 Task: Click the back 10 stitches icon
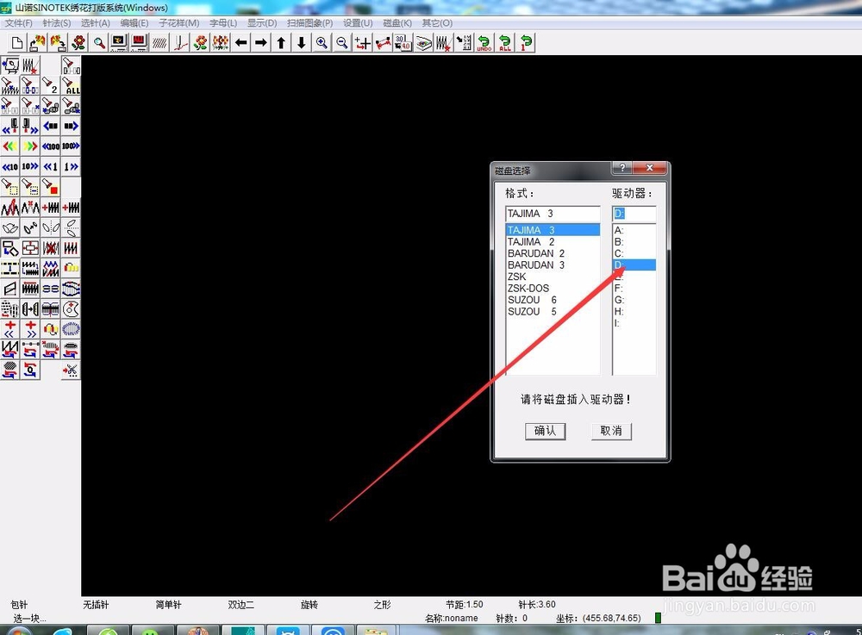(9, 167)
